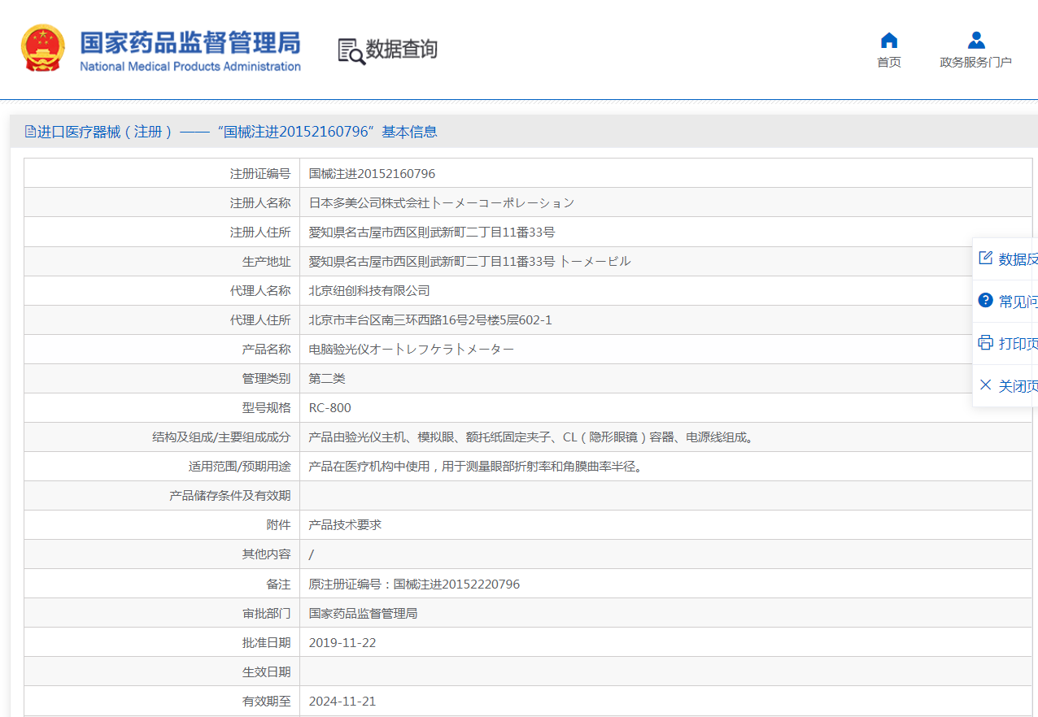Viewport: 1038px width, 717px height.
Task: Click the 批准日期 label
Action: click(x=266, y=642)
